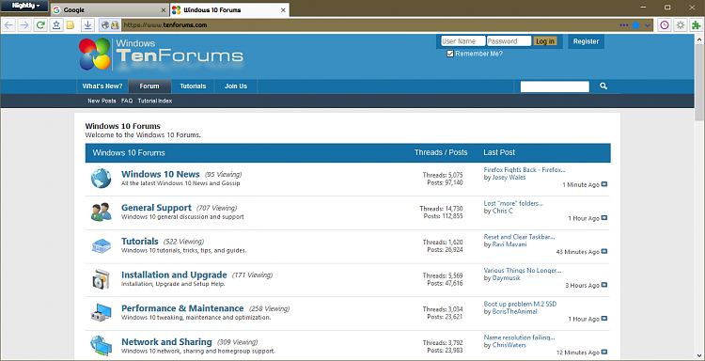Open the Tutorials forum title link
Screen dimensions: 705x361
click(x=139, y=242)
